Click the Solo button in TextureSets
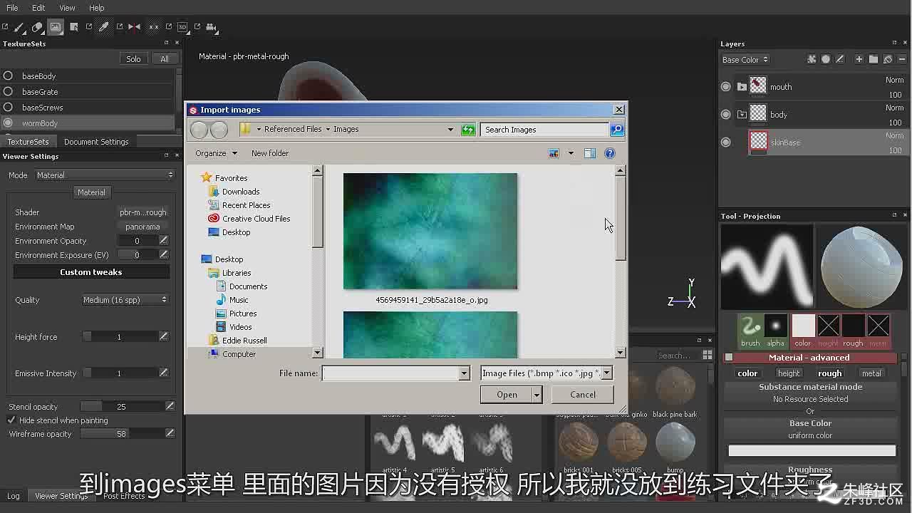The image size is (912, 513). pyautogui.click(x=133, y=59)
